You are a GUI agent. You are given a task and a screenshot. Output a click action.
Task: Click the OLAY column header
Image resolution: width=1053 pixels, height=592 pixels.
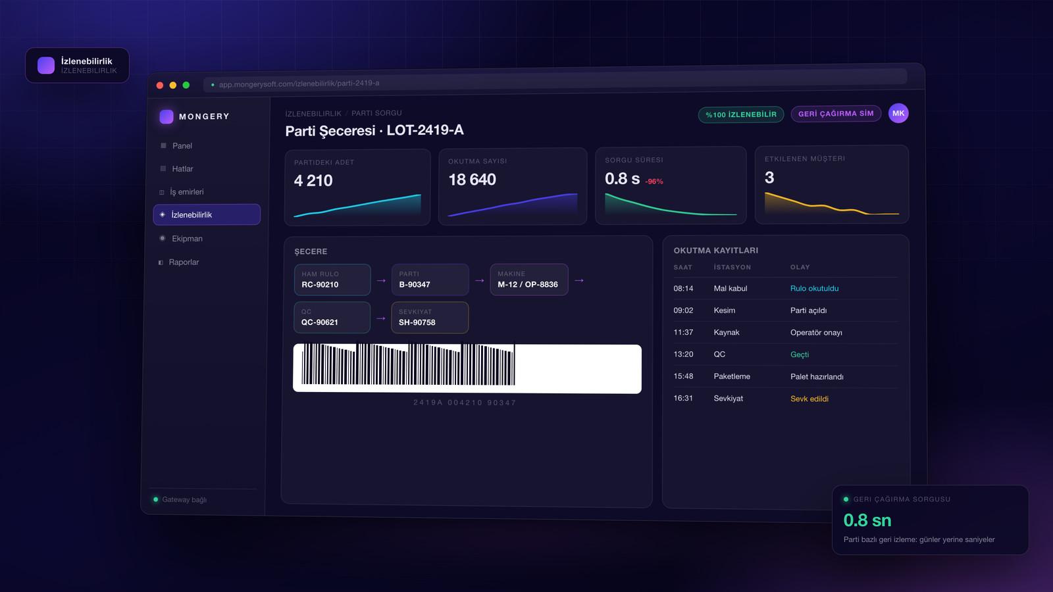pos(800,267)
